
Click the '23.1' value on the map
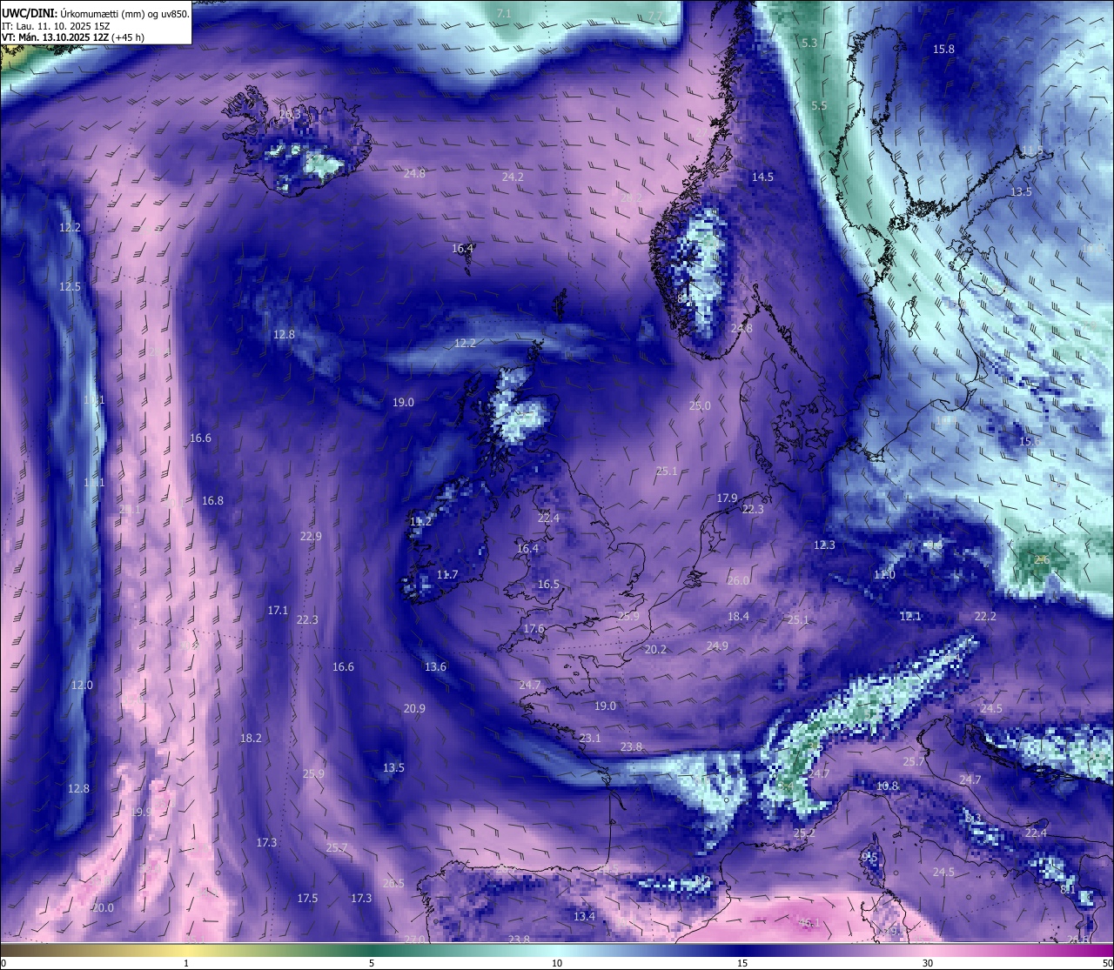click(x=590, y=738)
